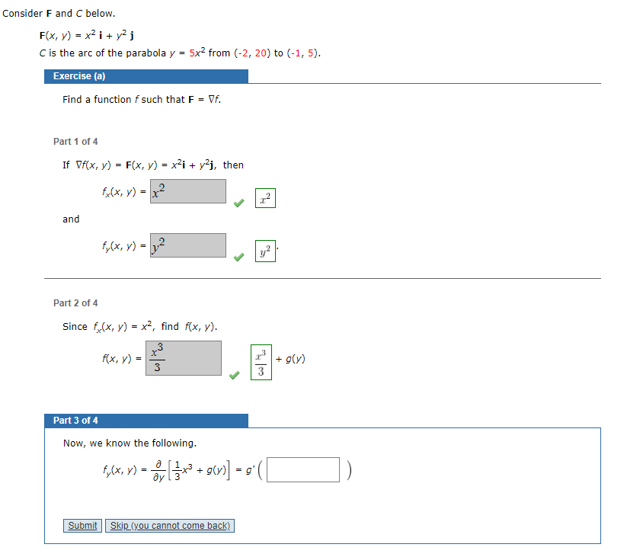Image resolution: width=627 pixels, height=557 pixels.
Task: Open Skip (you cannot come back) link
Action: tap(169, 526)
